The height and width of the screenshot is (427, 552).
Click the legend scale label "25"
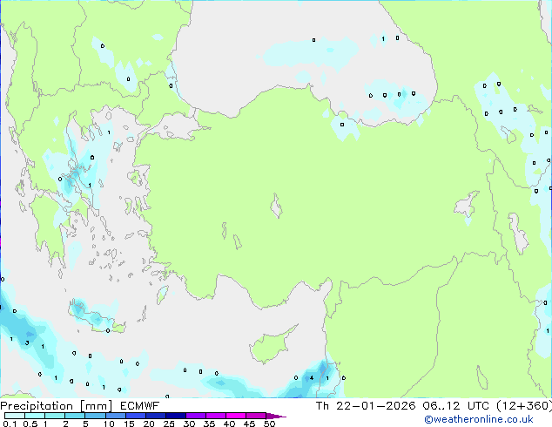169,424
